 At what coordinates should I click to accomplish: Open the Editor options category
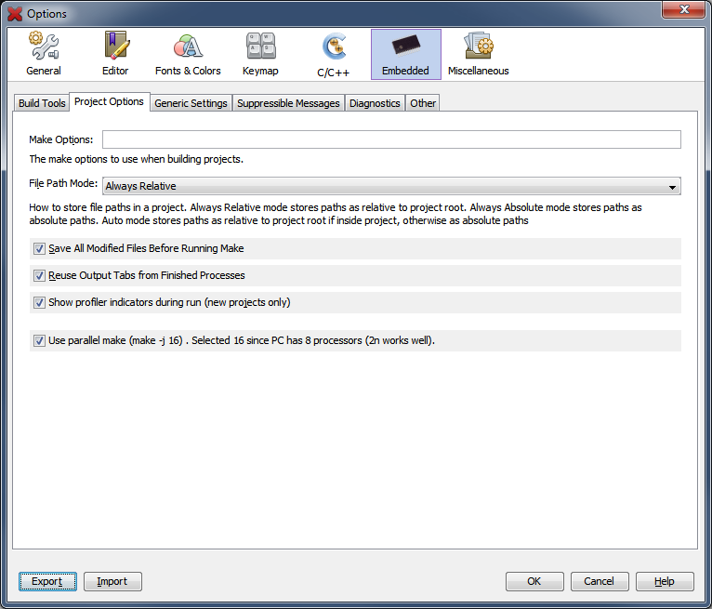(115, 54)
